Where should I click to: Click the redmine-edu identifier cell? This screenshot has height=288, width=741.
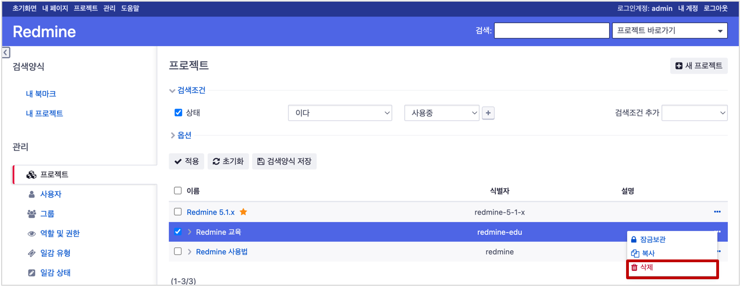click(500, 232)
